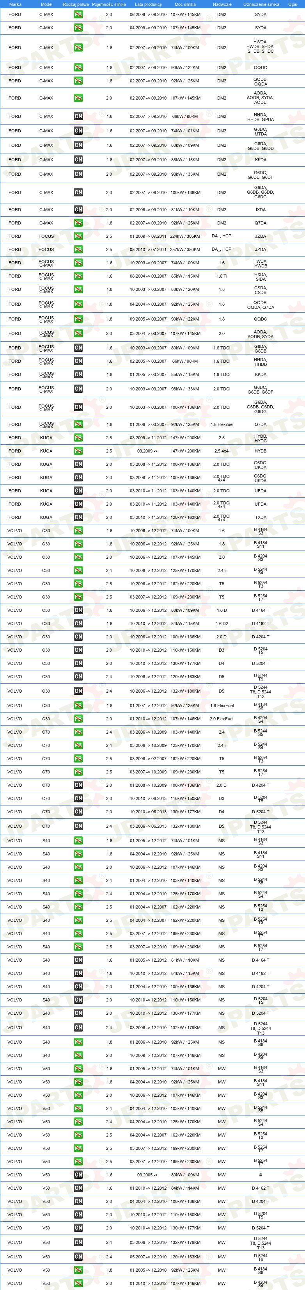Click the 257kW / 350KM power cell
The height and width of the screenshot is (1290, 305).
click(x=185, y=249)
